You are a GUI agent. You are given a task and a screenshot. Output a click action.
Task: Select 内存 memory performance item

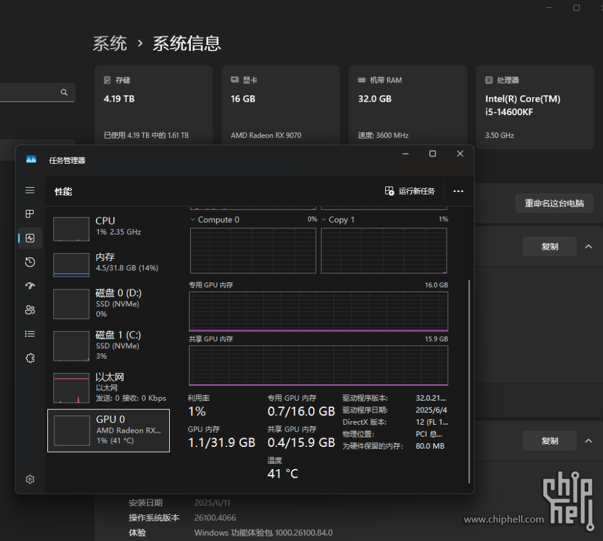coord(108,264)
